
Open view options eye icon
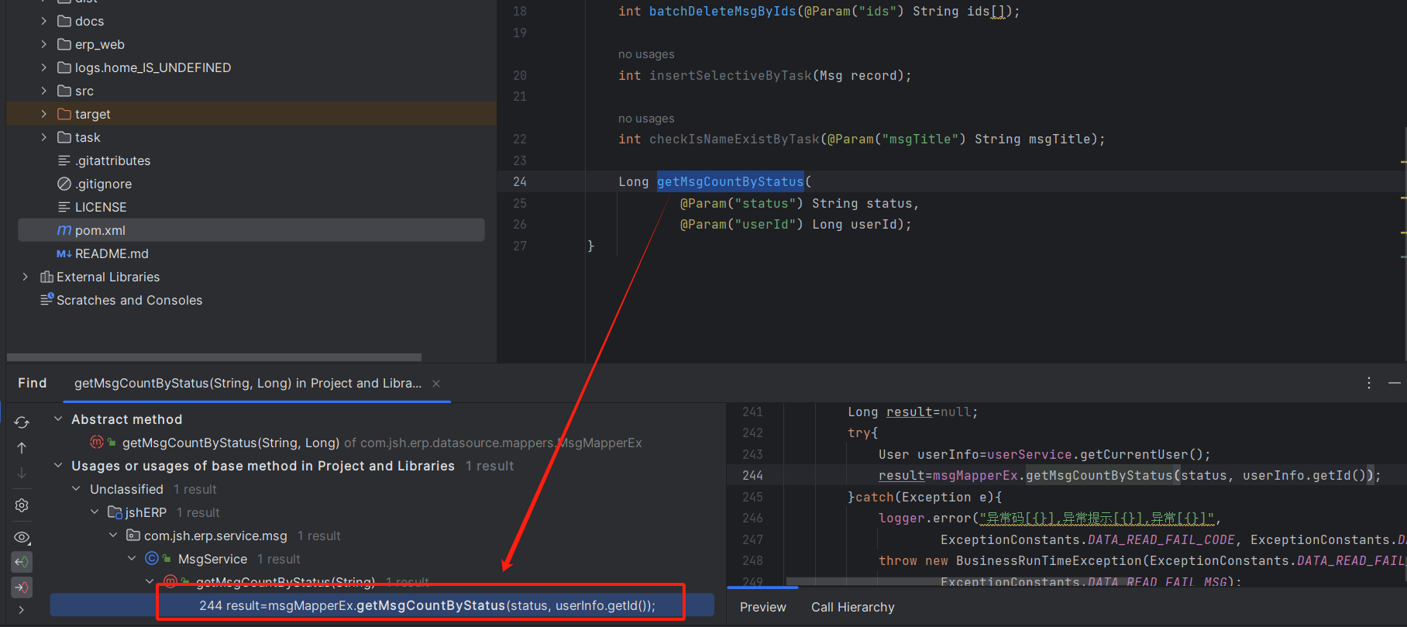click(22, 537)
